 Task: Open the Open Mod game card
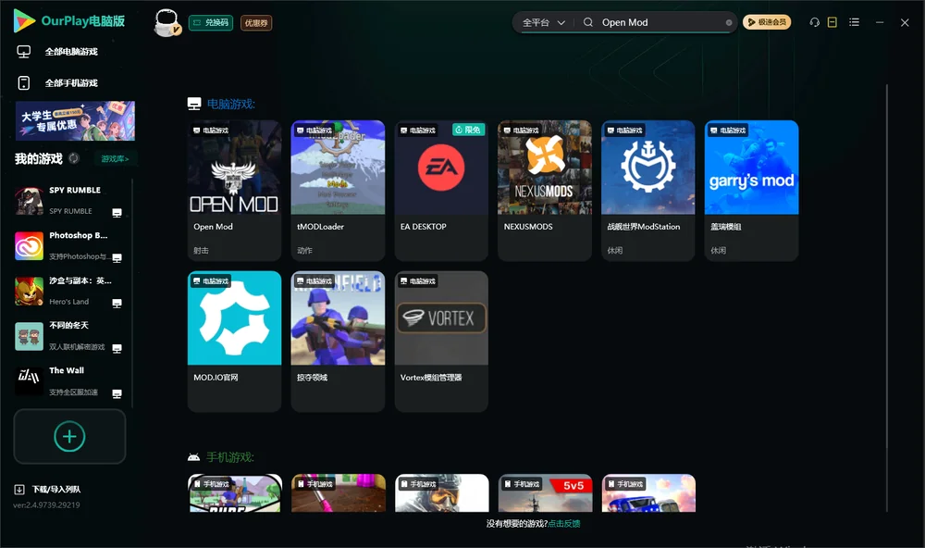point(234,190)
